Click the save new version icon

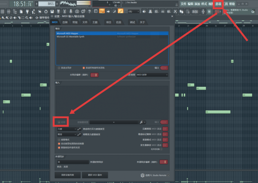pos(58,11)
